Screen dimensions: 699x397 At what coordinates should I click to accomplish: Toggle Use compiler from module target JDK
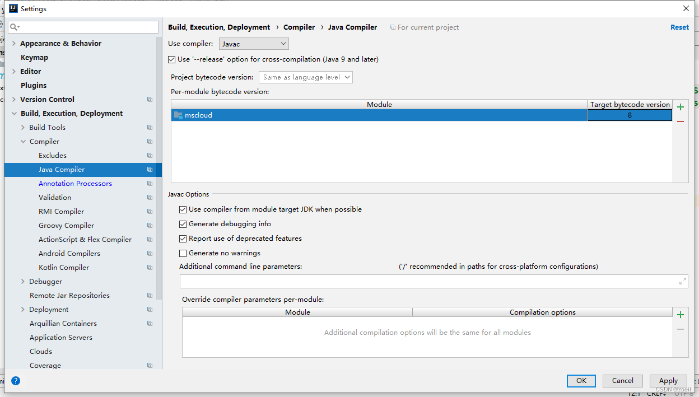183,209
